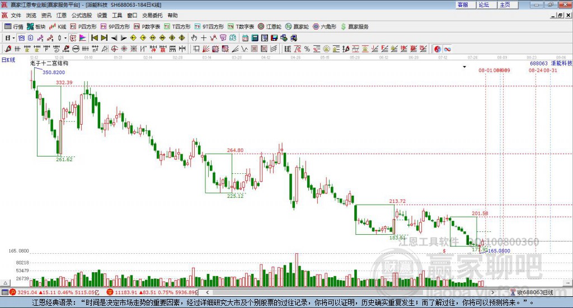This screenshot has width=573, height=308.
Task: Click the status bar table icon
Action: pos(4,292)
